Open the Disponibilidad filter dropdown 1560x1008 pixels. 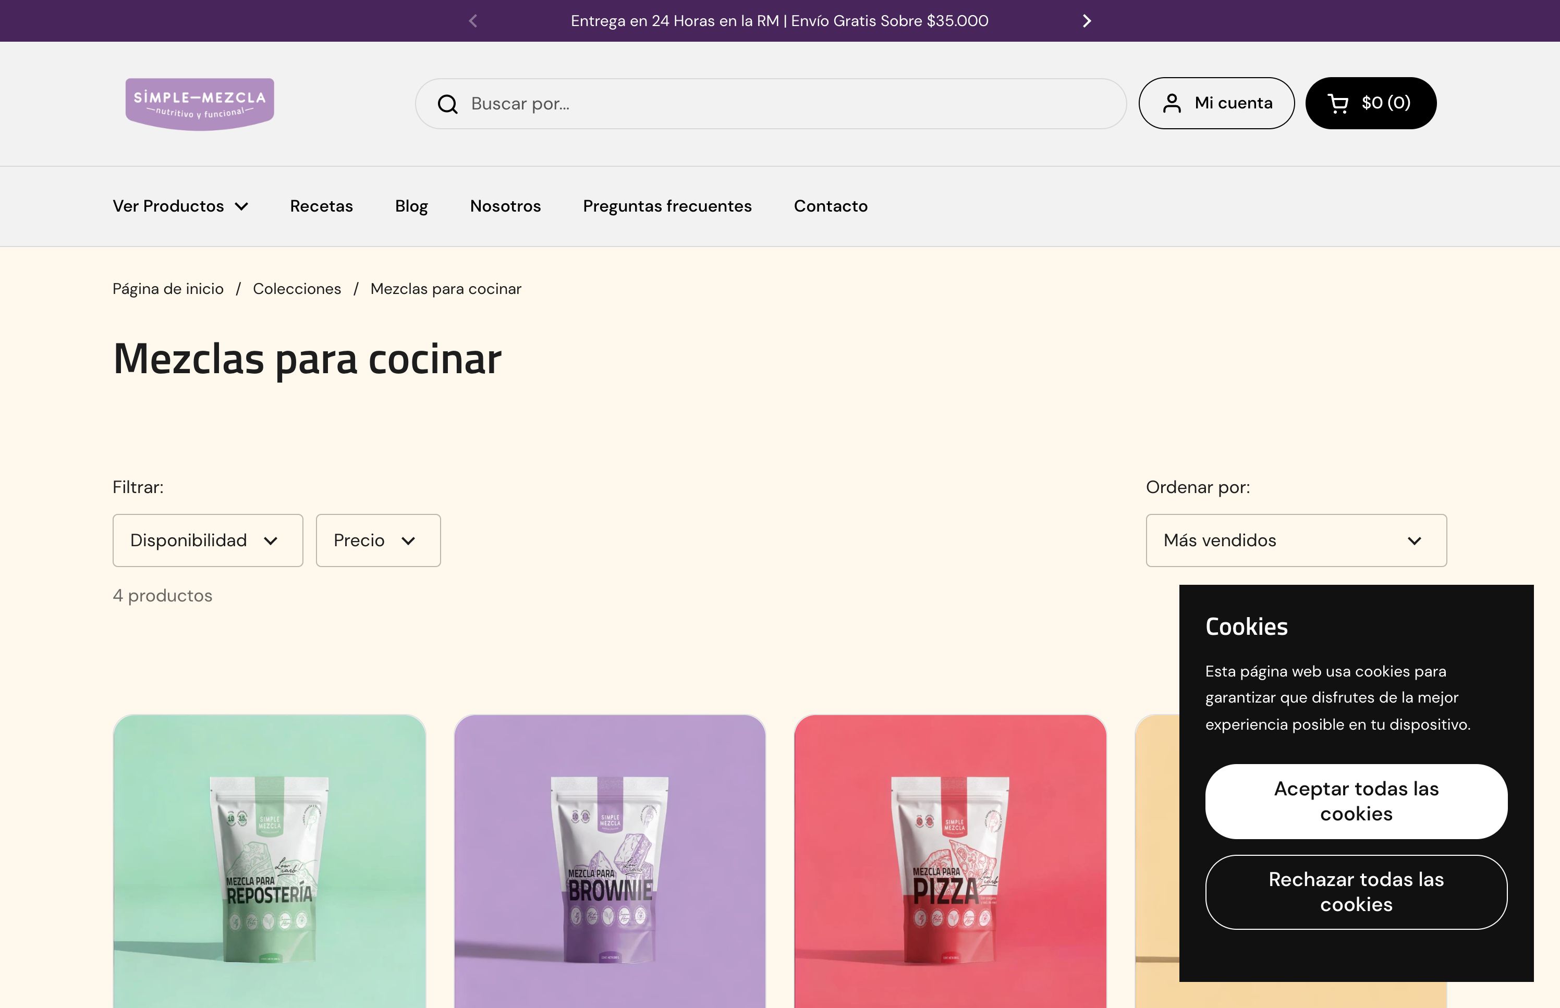pyautogui.click(x=208, y=540)
